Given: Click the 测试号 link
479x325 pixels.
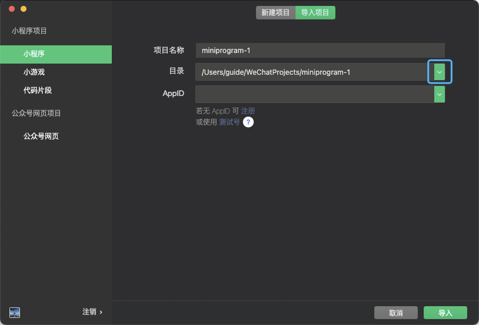Looking at the screenshot, I should [x=229, y=122].
